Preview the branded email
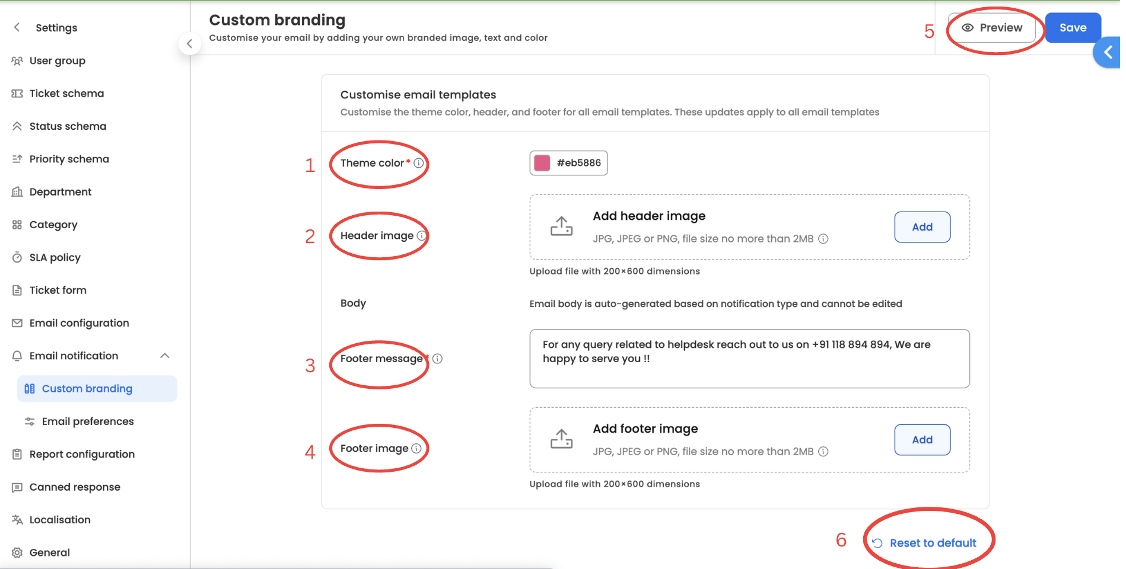 tap(992, 28)
